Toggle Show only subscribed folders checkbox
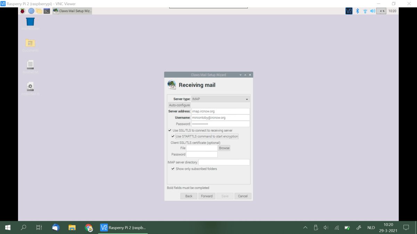417x234 pixels. pos(173,169)
